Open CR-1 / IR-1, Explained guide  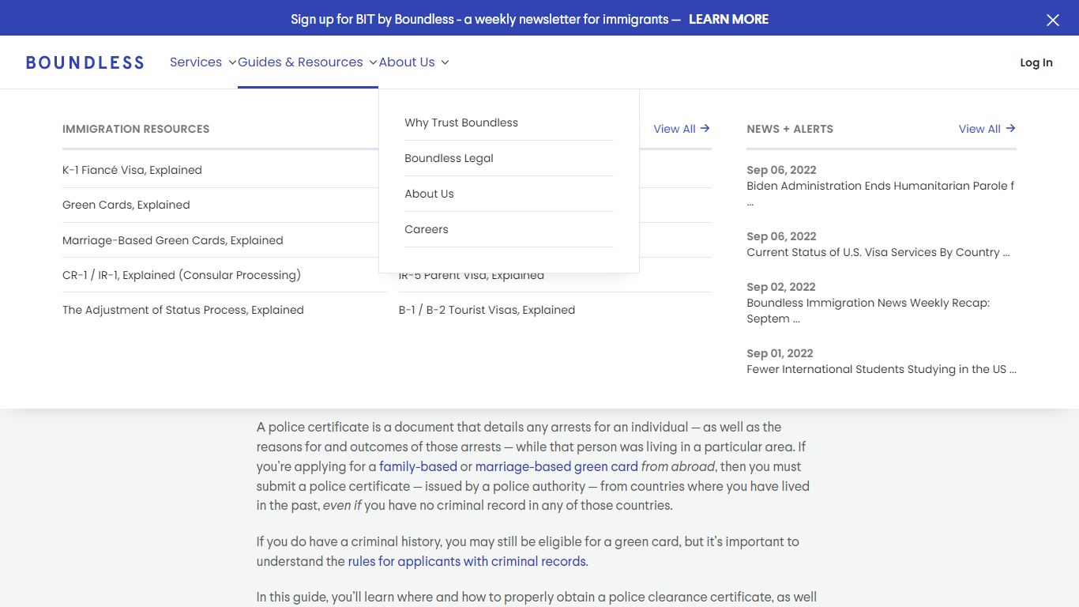pyautogui.click(x=182, y=275)
